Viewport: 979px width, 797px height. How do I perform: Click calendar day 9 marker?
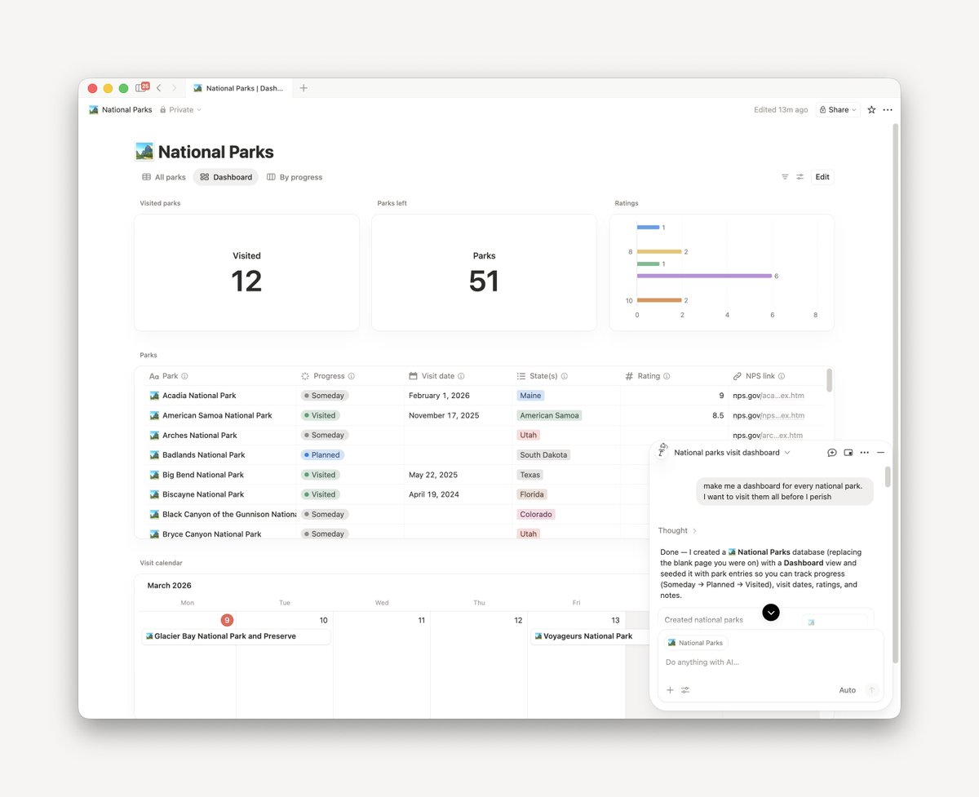[228, 620]
